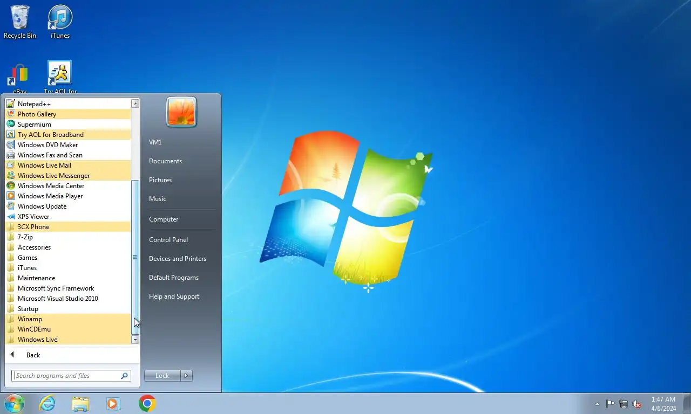The height and width of the screenshot is (414, 691).
Task: Click the programs list scroll up arrow
Action: (135, 103)
